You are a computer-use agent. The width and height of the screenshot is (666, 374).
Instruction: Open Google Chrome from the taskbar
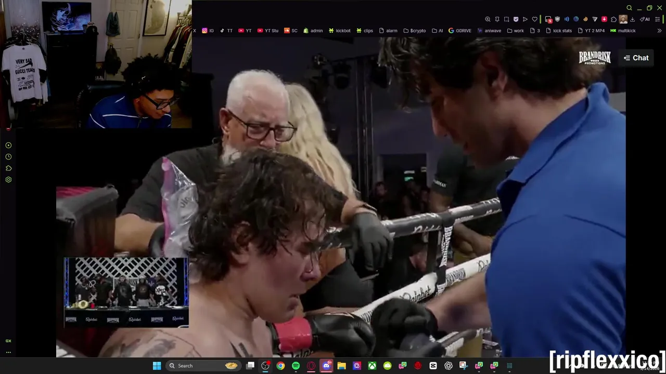[280, 366]
